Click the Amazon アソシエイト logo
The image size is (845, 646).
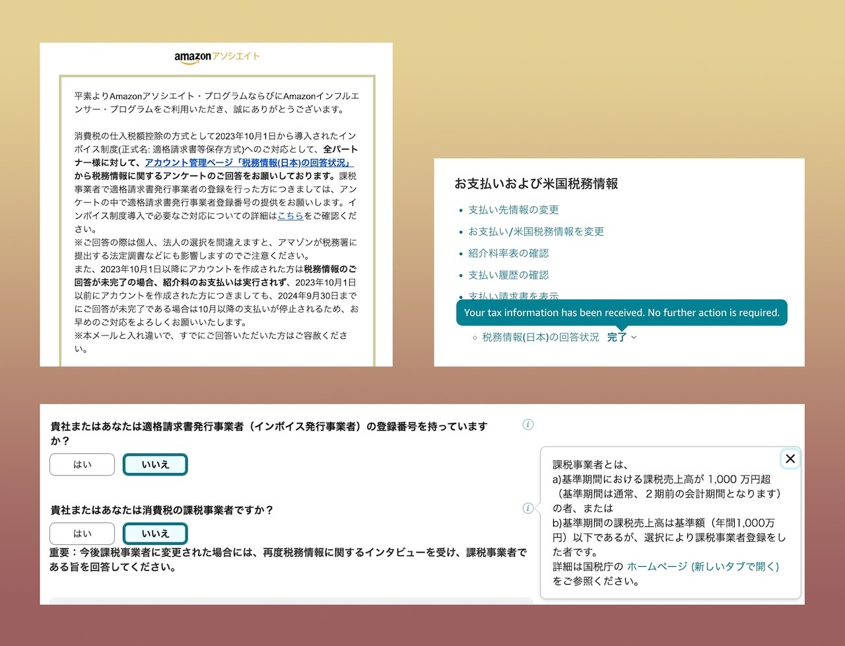pyautogui.click(x=217, y=57)
